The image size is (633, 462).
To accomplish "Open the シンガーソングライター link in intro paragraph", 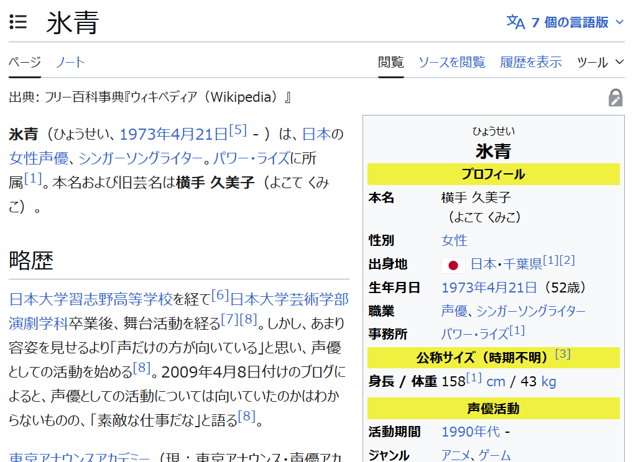I will 141,158.
